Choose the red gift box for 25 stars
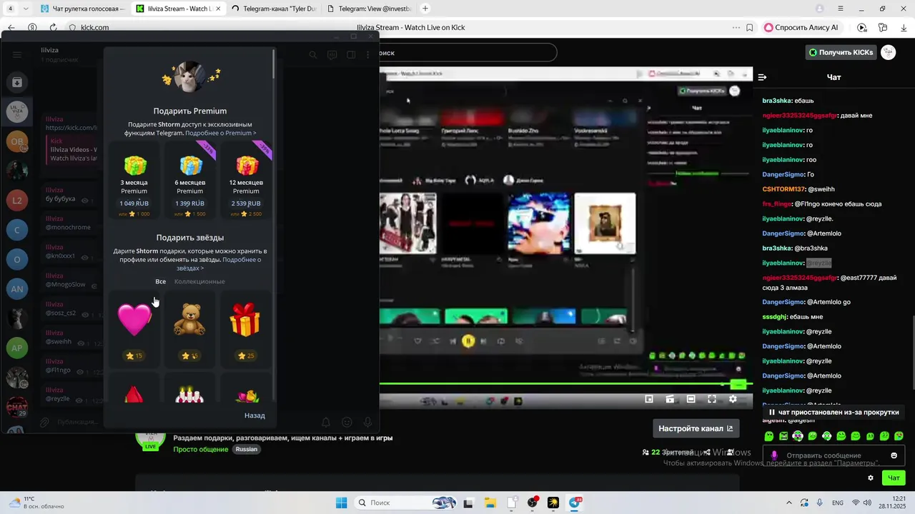915x514 pixels. click(x=246, y=330)
